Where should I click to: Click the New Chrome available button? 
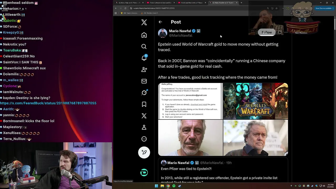[324, 8]
